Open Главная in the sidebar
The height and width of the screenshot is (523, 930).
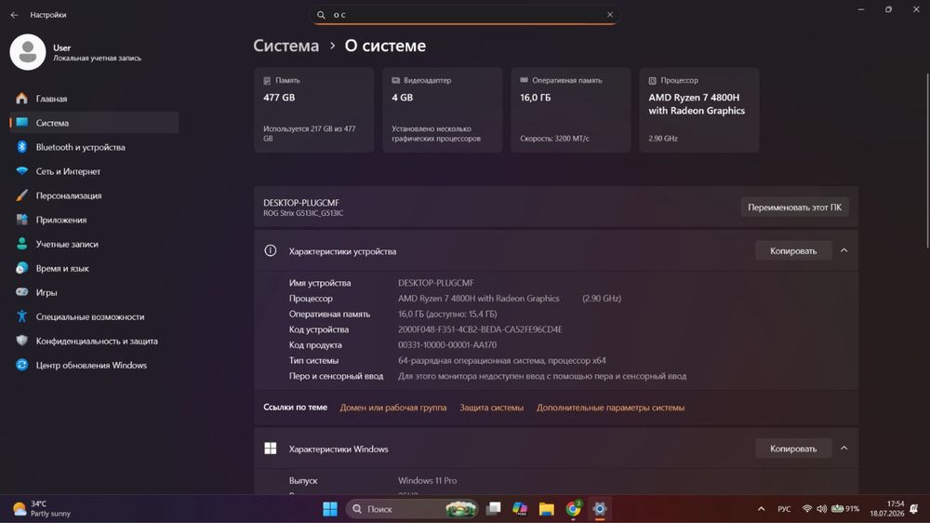(x=94, y=99)
